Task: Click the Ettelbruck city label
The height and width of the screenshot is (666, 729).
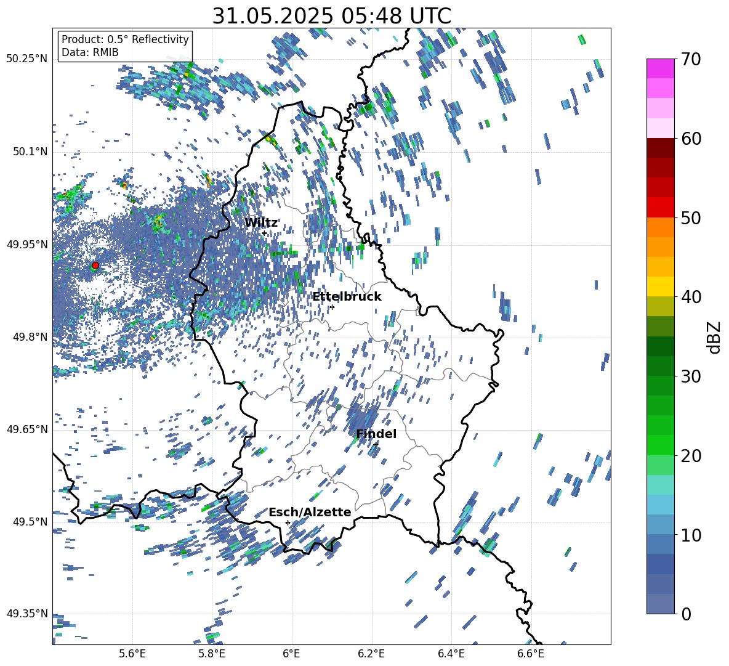Action: [347, 297]
